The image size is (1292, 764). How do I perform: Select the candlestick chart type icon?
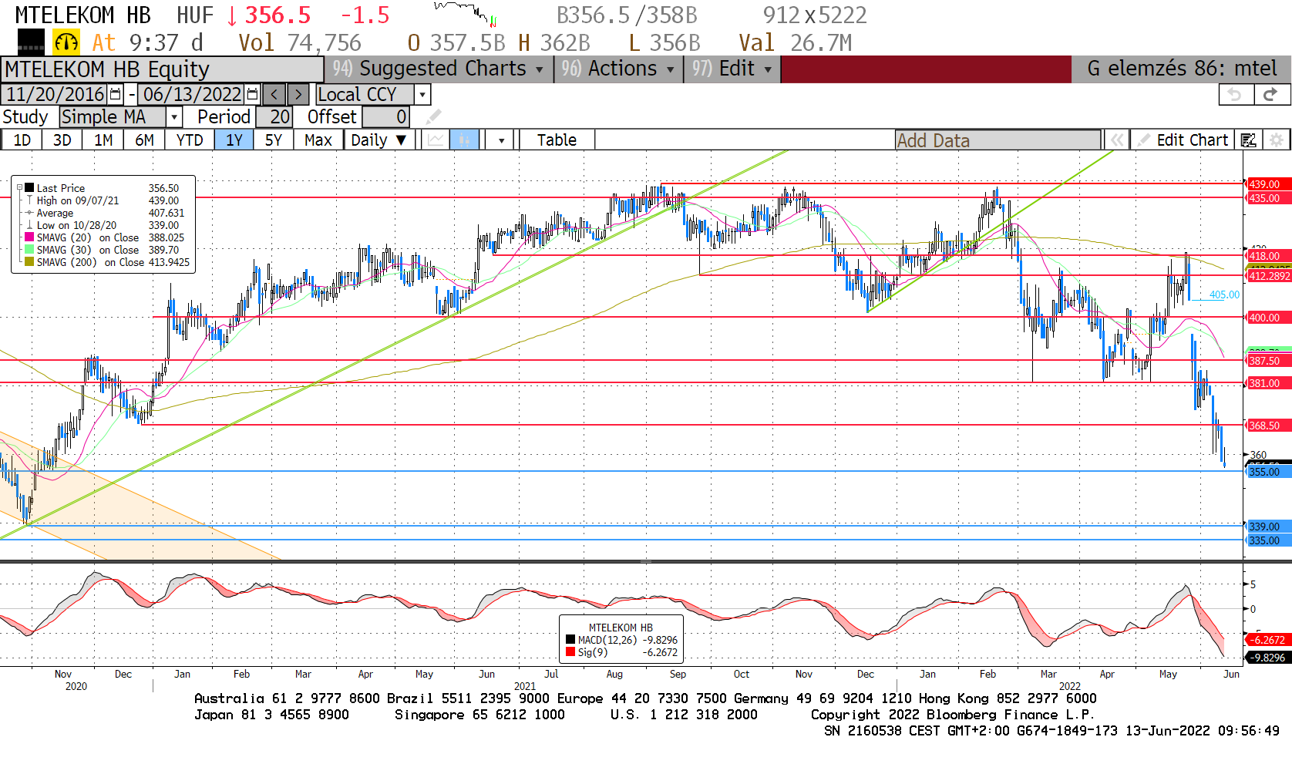click(464, 140)
